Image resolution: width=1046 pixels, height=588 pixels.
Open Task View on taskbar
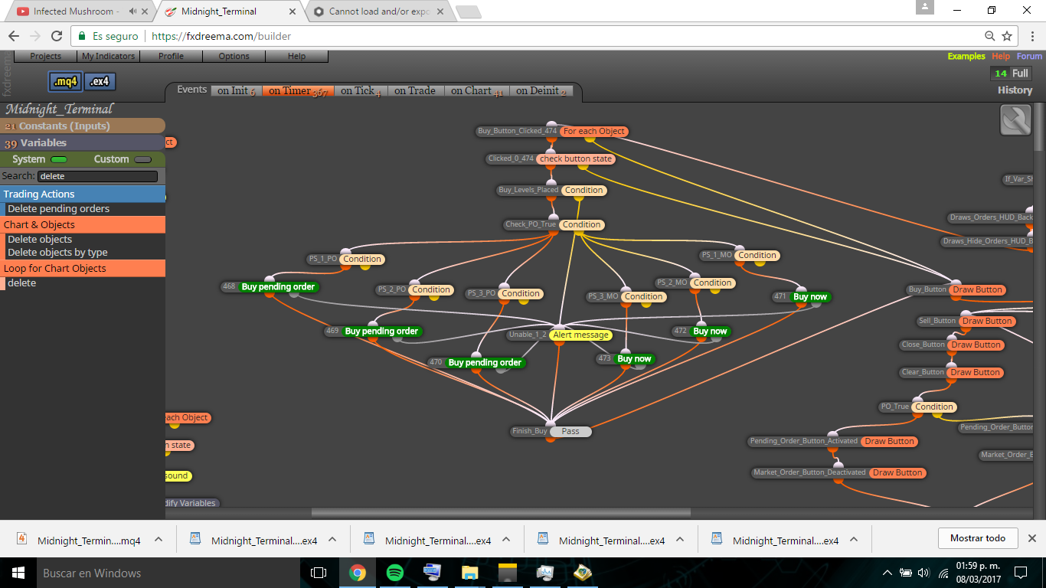coord(319,573)
